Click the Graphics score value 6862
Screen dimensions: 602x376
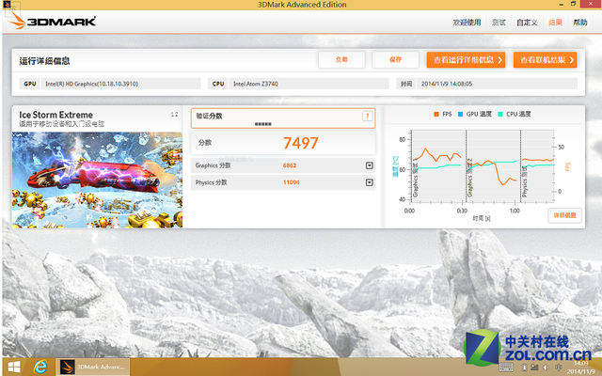point(290,165)
